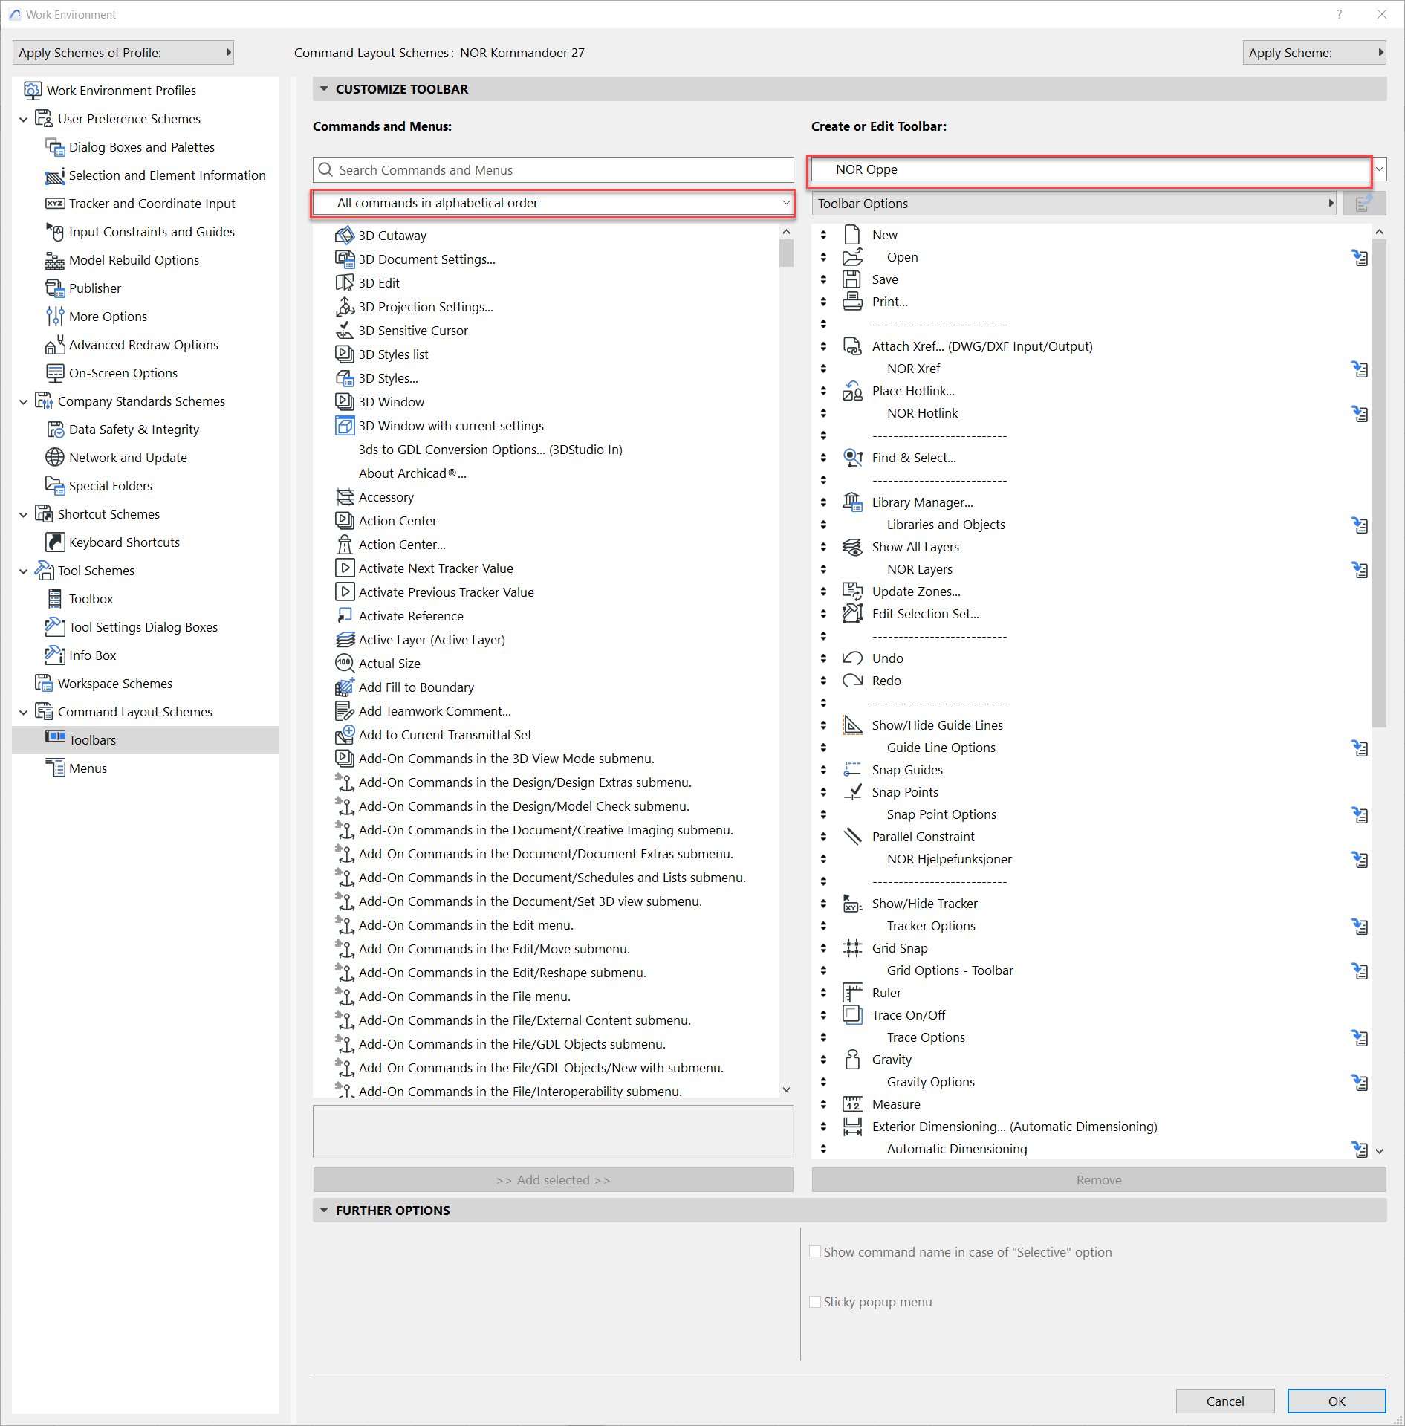The height and width of the screenshot is (1426, 1405).
Task: Open the Apply Scheme menu
Action: click(1314, 53)
